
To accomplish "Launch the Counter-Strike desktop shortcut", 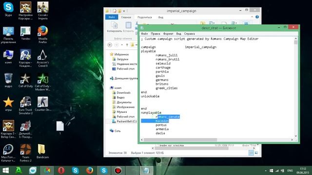I will click(x=42, y=104).
